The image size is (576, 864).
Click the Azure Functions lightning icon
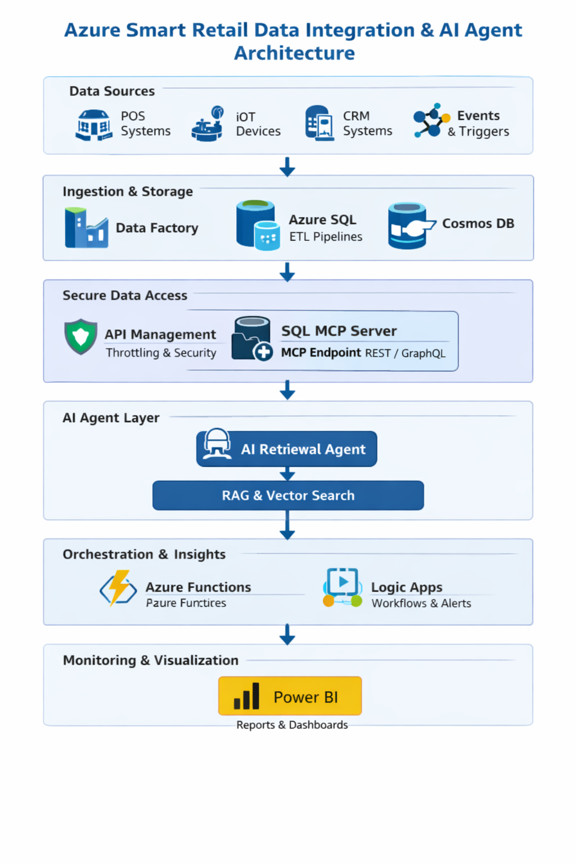118,588
